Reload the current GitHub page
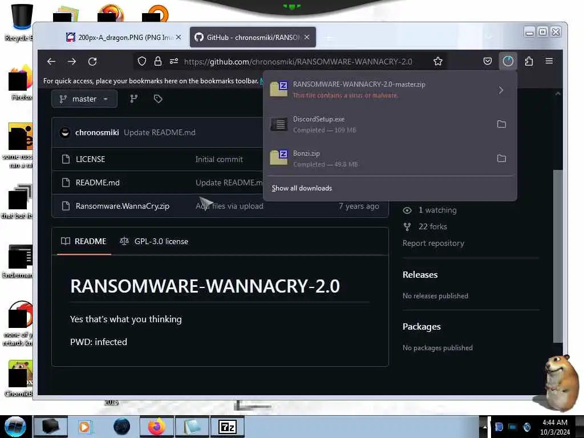The width and height of the screenshot is (584, 438). [x=92, y=62]
